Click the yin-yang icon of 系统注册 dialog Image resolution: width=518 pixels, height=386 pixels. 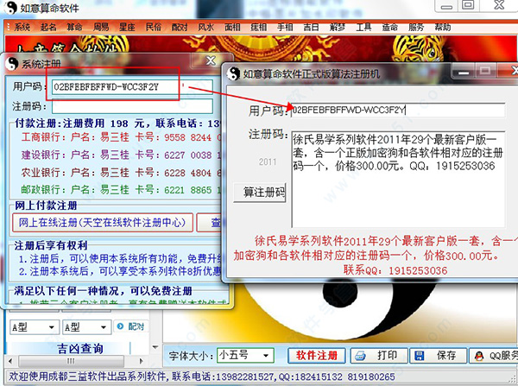(12, 63)
